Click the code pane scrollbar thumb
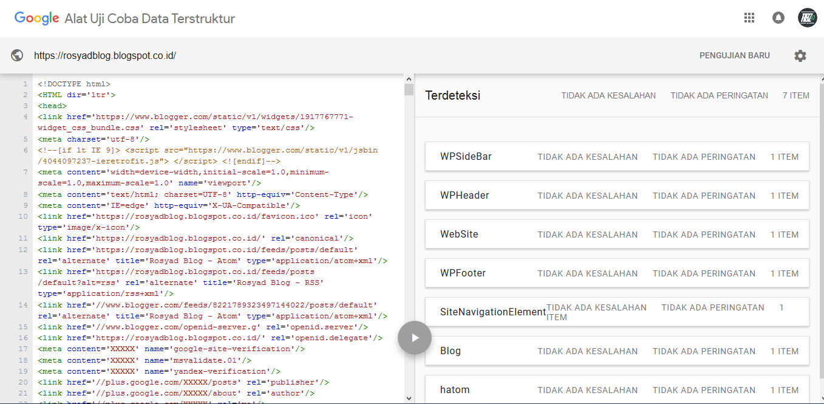This screenshot has height=404, width=824. (409, 90)
